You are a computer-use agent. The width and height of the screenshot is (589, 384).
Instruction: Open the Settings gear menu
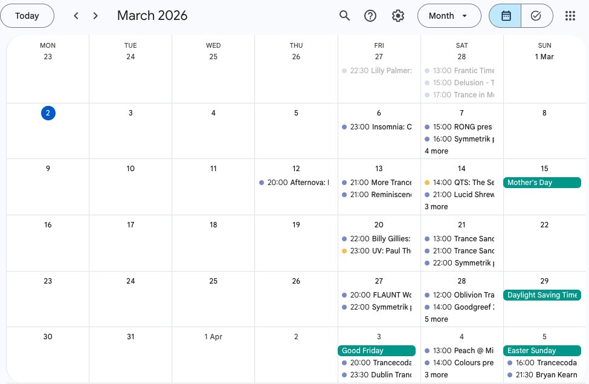398,16
